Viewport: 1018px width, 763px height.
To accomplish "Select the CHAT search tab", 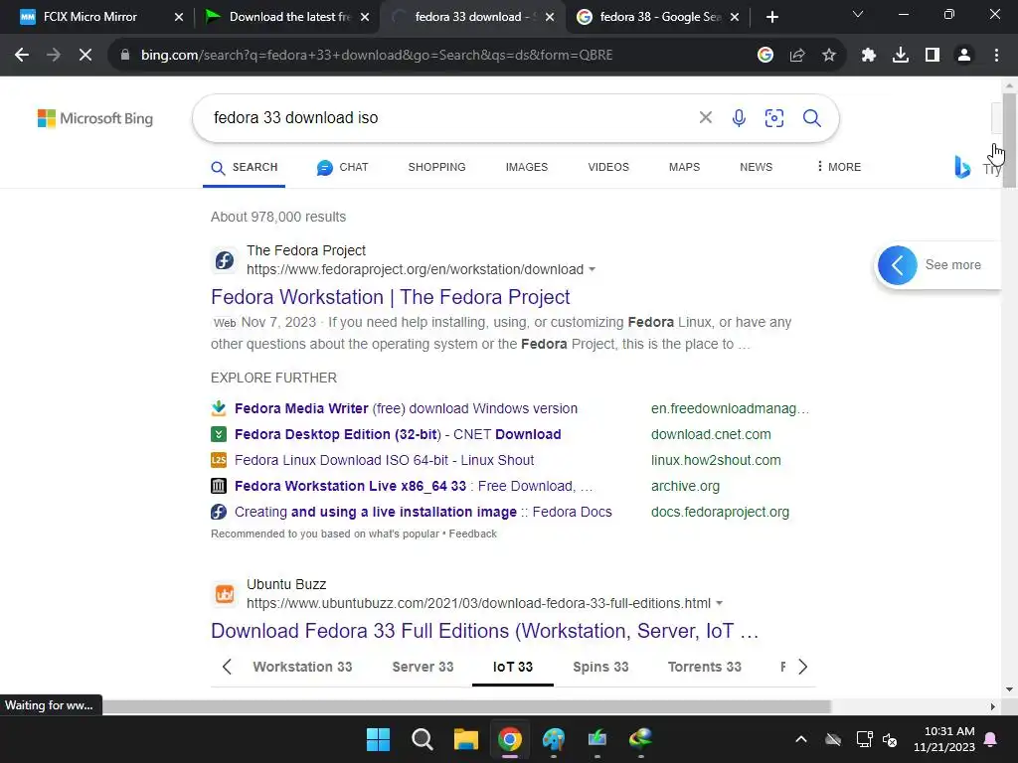I will tap(343, 167).
